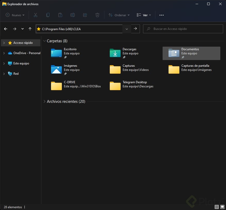
Task: Minimize the Explorador de archivos window
Action: click(197, 4)
